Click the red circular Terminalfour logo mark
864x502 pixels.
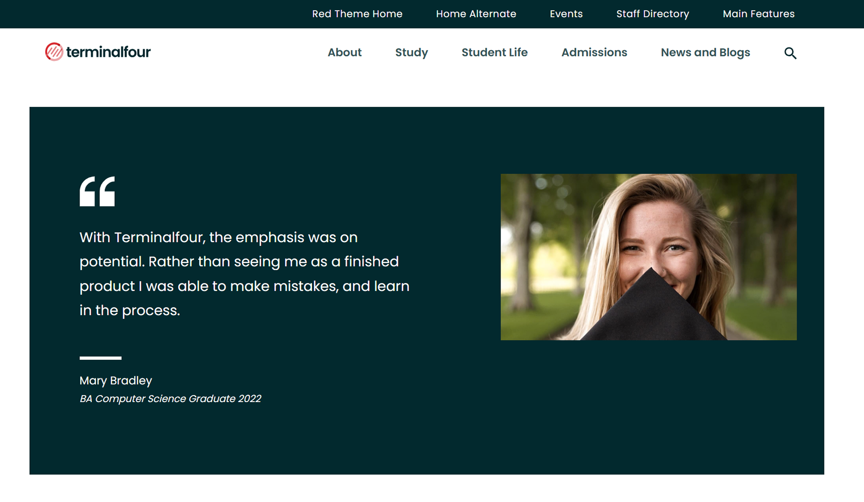pyautogui.click(x=54, y=52)
